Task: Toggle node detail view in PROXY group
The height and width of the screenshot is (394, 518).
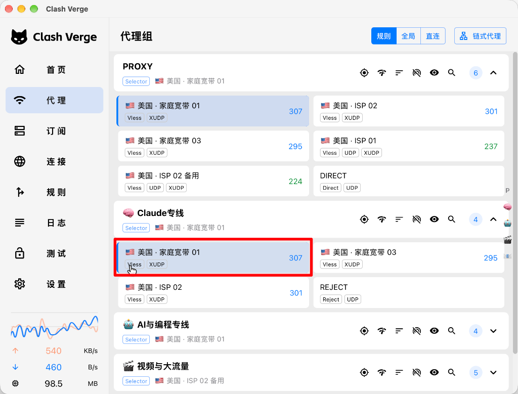Action: click(434, 73)
